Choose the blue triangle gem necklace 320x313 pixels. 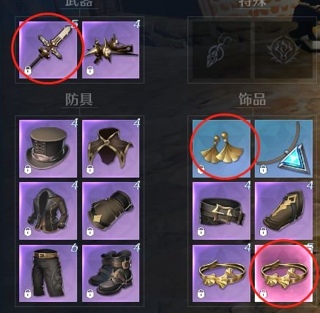(284, 149)
